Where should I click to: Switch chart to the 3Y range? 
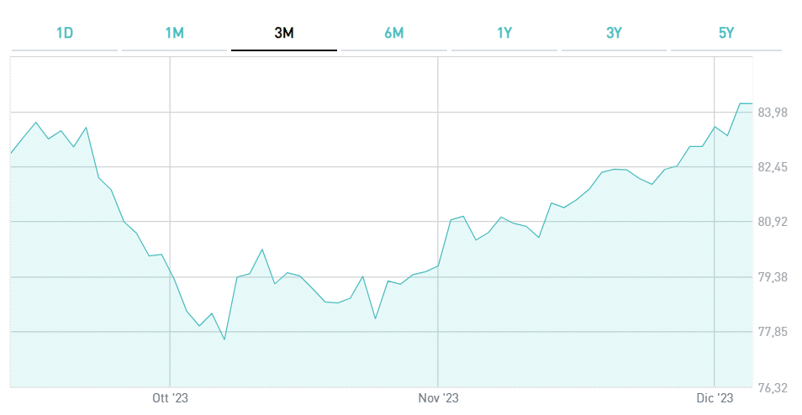(x=614, y=34)
